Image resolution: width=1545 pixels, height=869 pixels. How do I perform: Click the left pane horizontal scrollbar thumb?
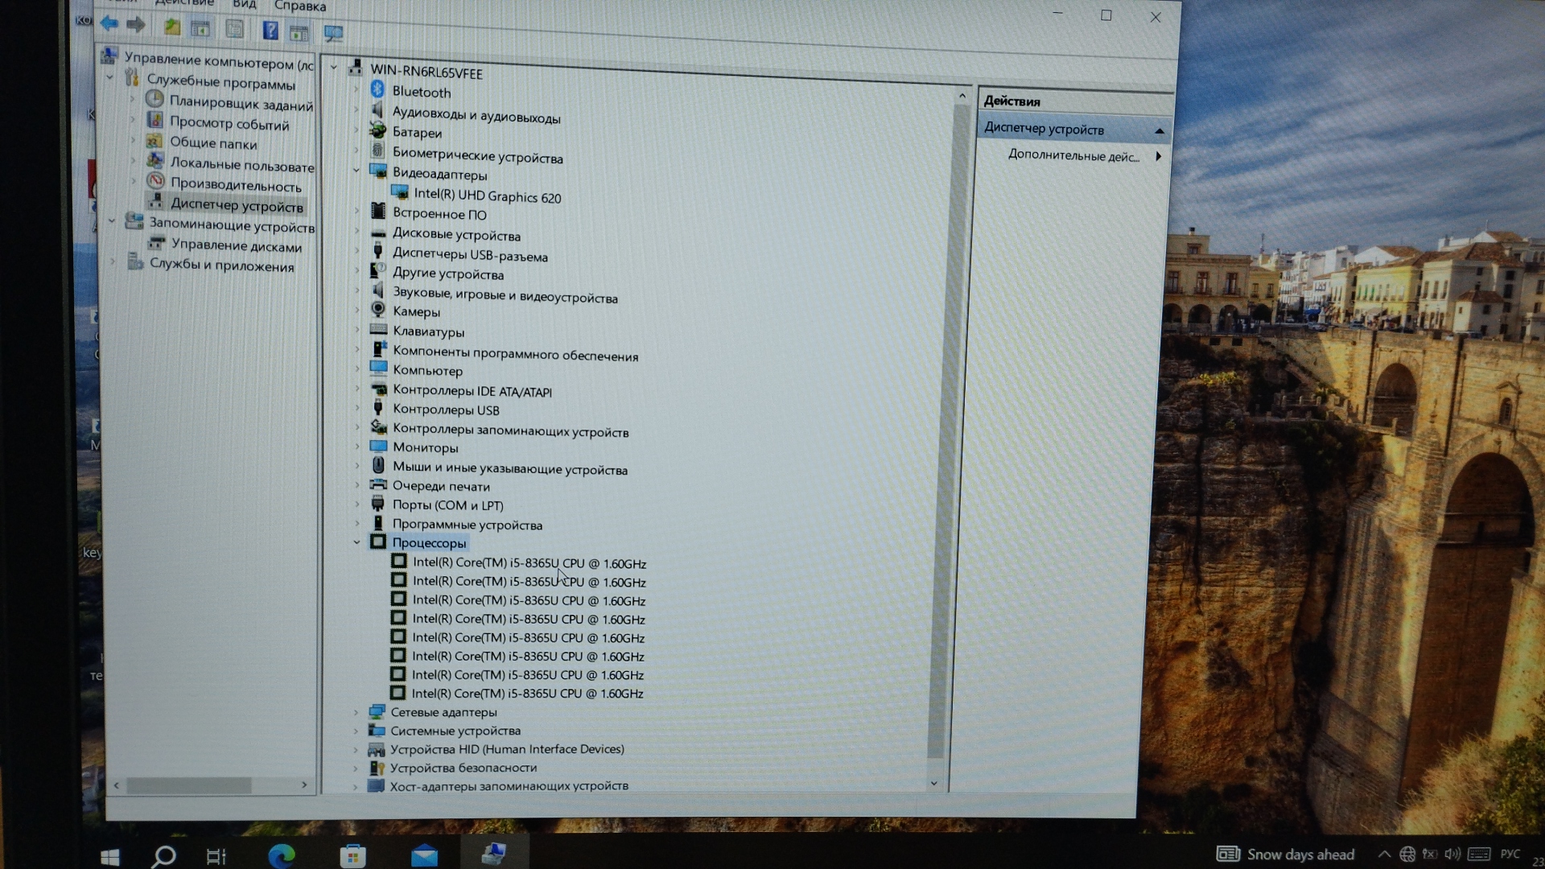pyautogui.click(x=188, y=785)
